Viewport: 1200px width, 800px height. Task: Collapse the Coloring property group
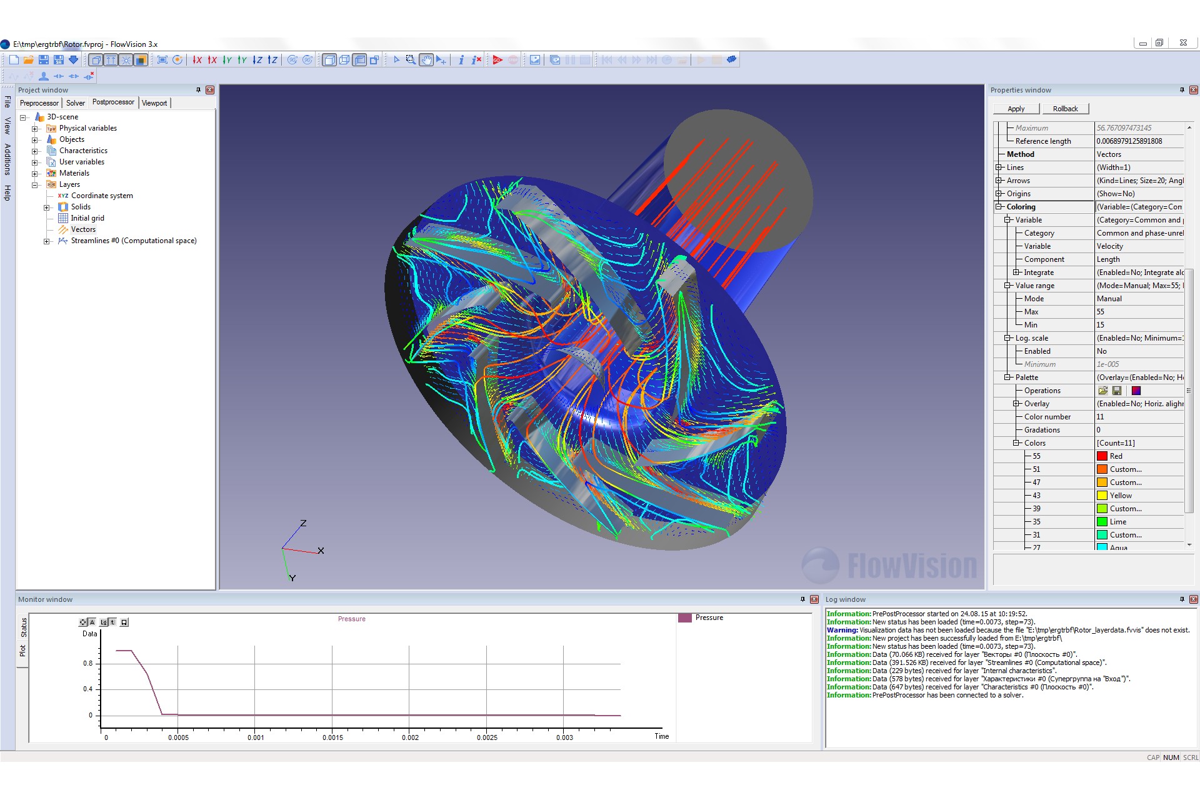point(999,207)
